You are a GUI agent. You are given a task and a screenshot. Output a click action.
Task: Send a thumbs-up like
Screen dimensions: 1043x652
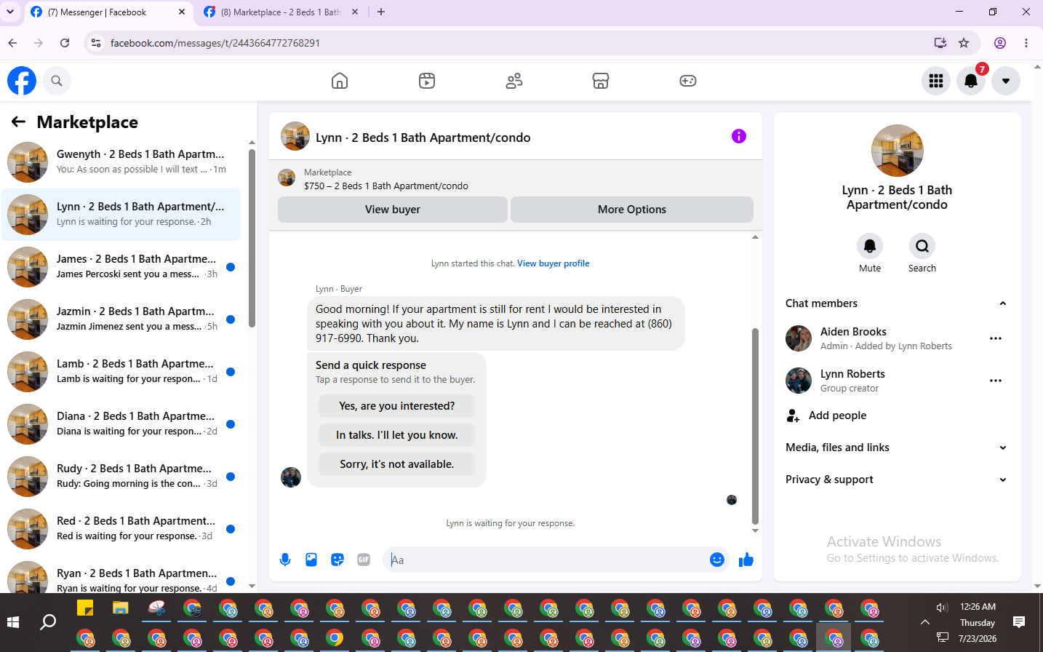pyautogui.click(x=746, y=560)
